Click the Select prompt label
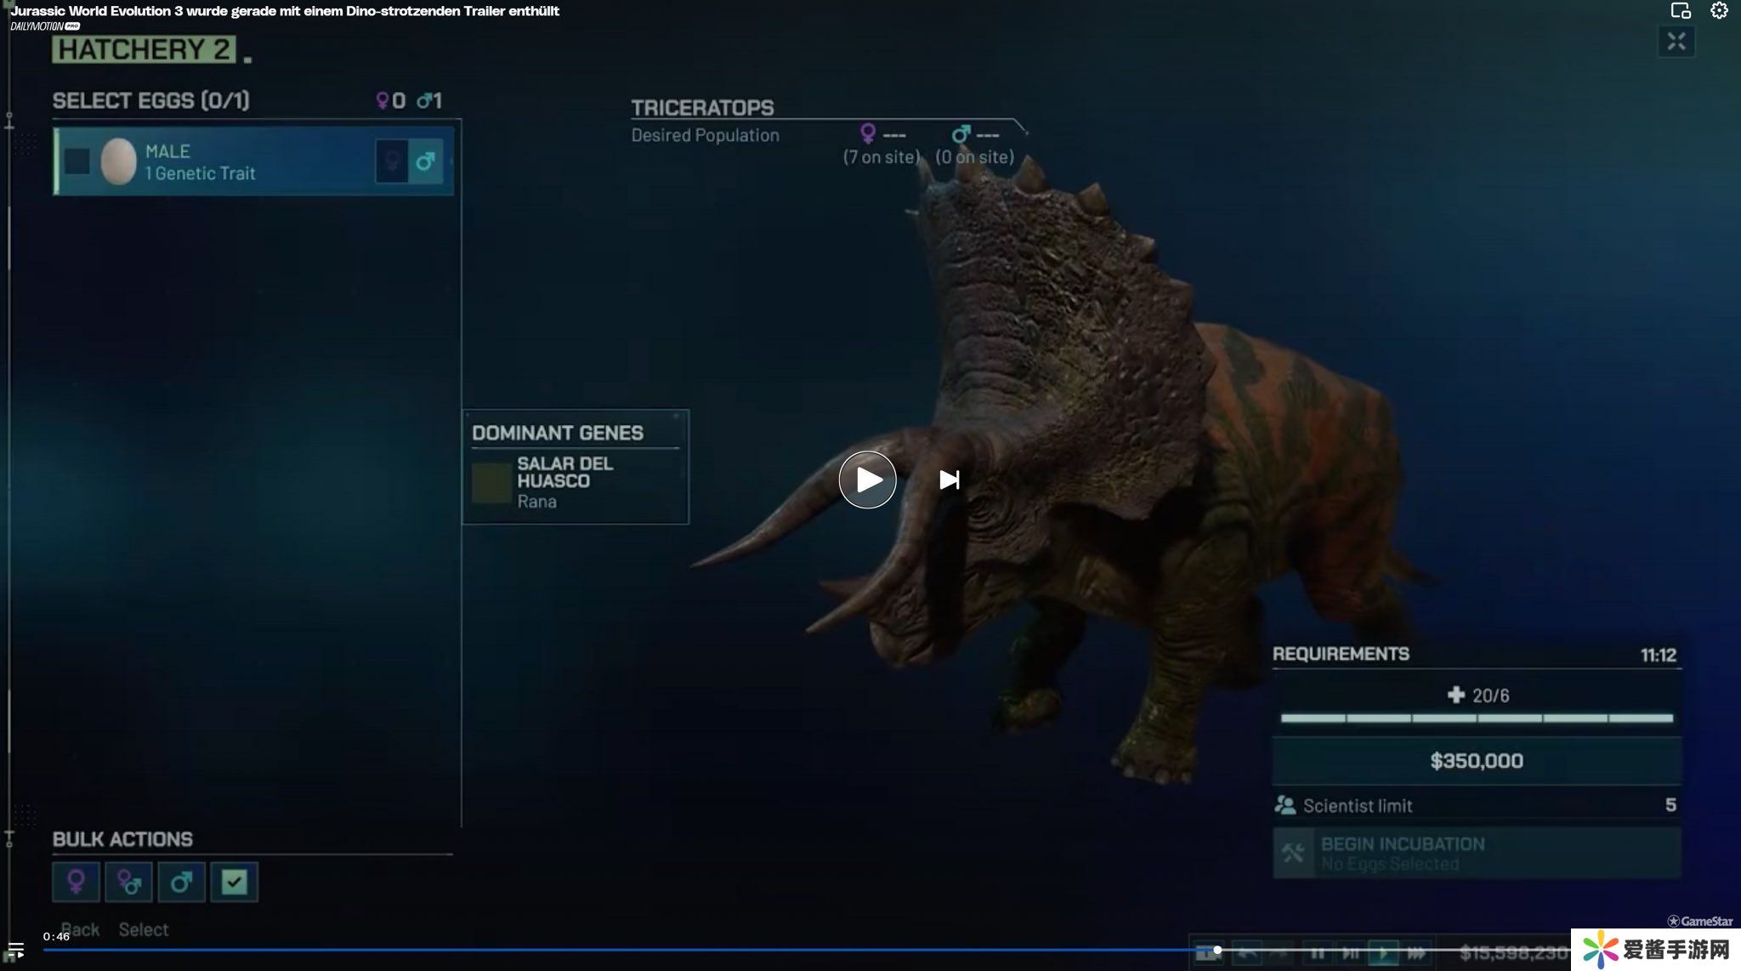This screenshot has width=1741, height=971. [143, 929]
